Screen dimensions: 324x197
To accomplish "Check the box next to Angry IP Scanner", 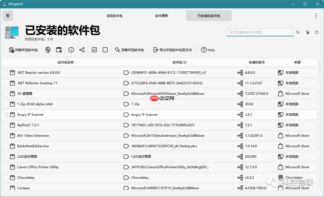I will coord(7,114).
